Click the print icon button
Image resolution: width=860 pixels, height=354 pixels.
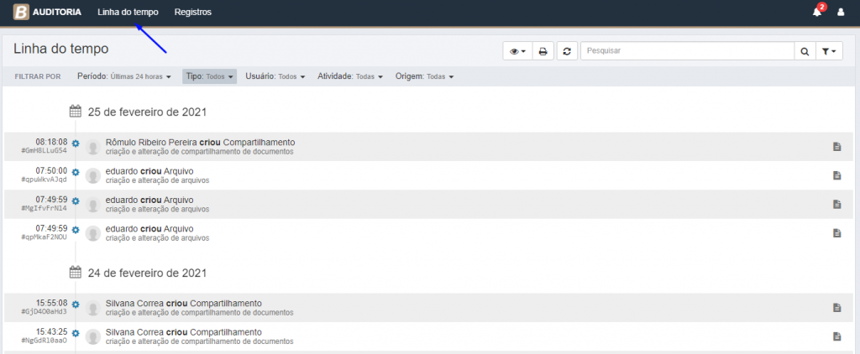tap(543, 52)
